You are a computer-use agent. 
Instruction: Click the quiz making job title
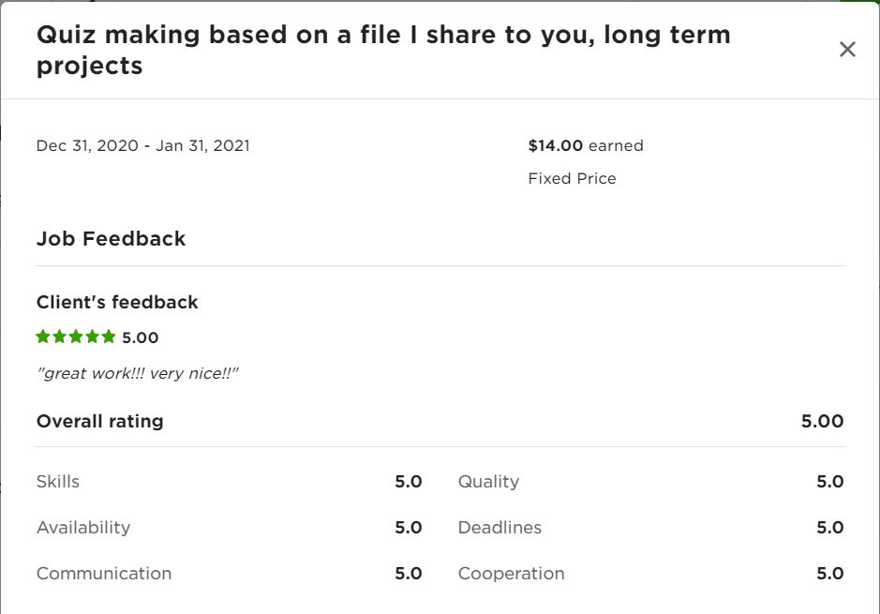pos(382,51)
